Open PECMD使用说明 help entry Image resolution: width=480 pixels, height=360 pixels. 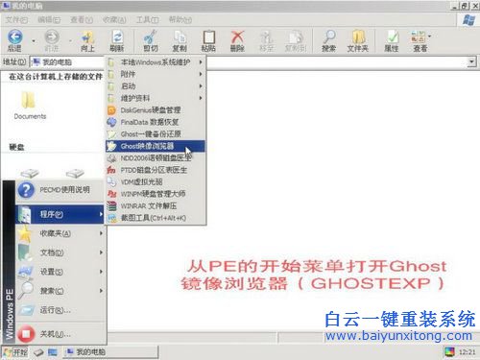pyautogui.click(x=60, y=190)
